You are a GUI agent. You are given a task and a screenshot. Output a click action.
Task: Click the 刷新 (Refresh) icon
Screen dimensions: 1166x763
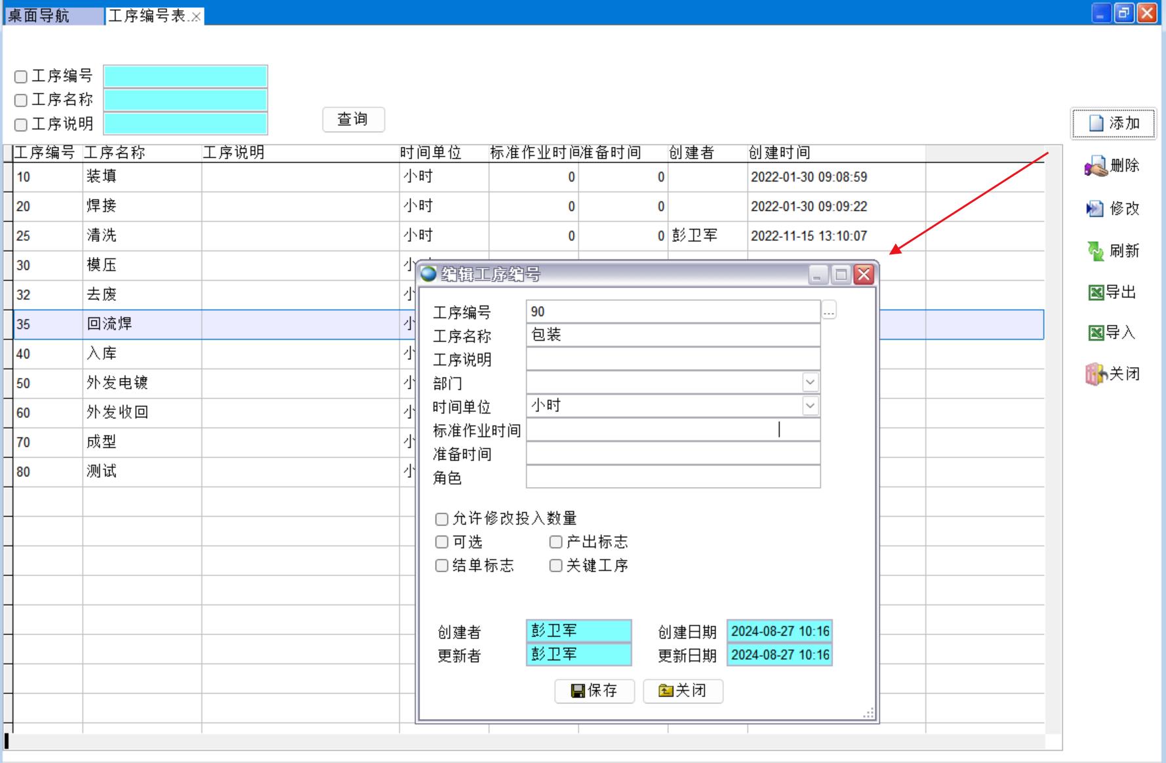1095,251
